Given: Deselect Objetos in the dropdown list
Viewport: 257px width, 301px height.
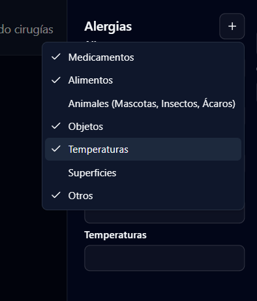Looking at the screenshot, I should [143, 127].
